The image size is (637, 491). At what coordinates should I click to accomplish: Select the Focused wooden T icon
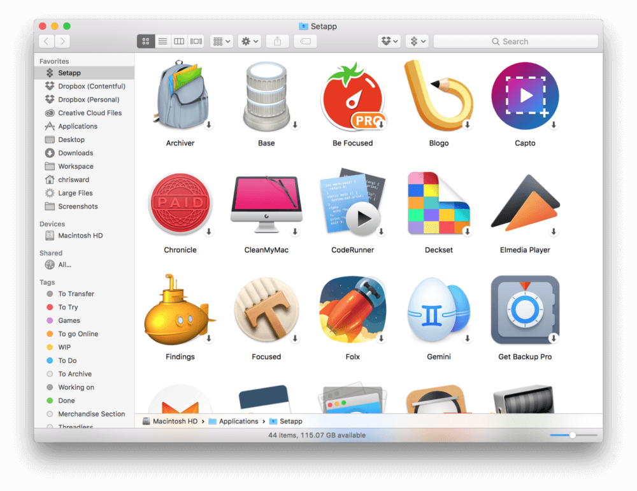(x=266, y=310)
